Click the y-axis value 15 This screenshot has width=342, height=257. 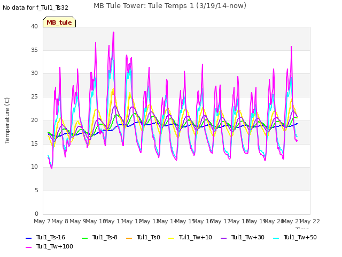tap(34, 143)
